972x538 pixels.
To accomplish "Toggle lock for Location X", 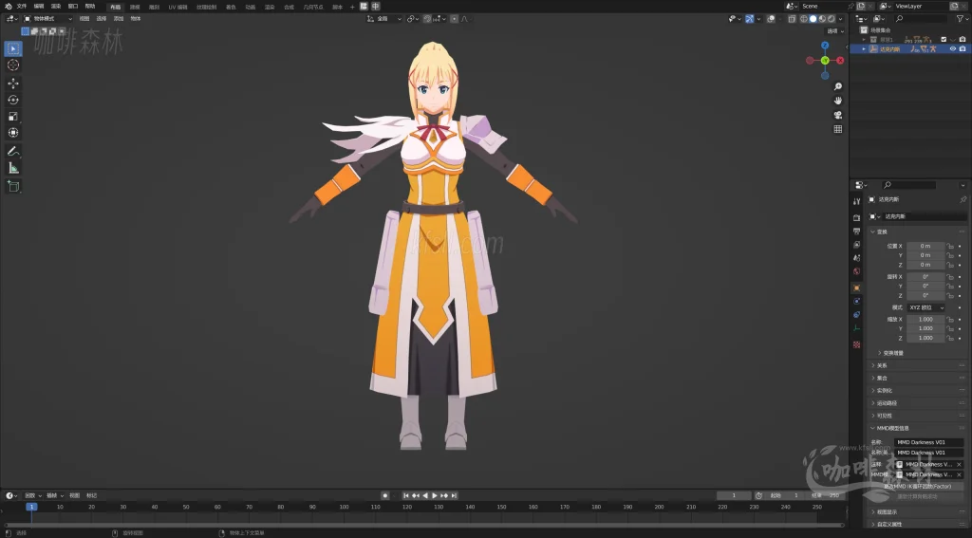I will (x=949, y=246).
